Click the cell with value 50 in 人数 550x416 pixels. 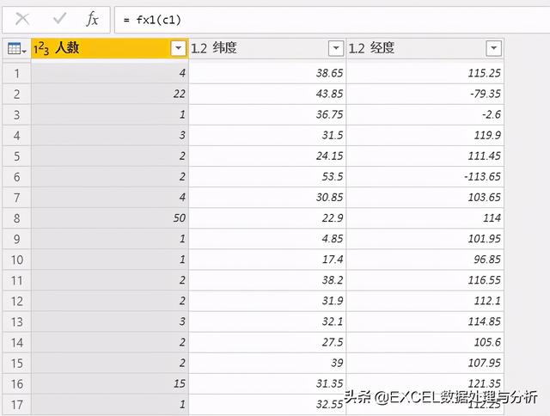[109, 217]
